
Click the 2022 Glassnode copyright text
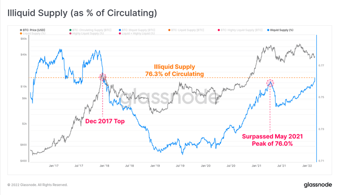click(x=37, y=185)
